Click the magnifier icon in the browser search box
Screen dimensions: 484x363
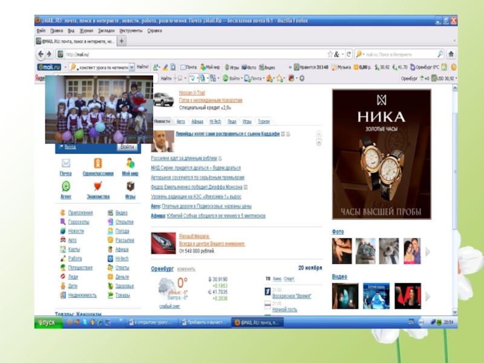click(440, 54)
